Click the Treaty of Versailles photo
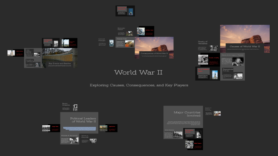The image size is (278, 156). click(214, 48)
